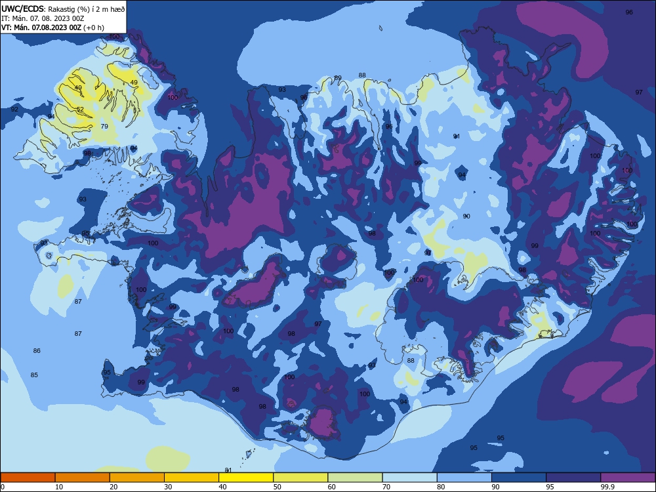Click the '(+0 h)' forecast offset text
This screenshot has height=492, width=656.
pyautogui.click(x=94, y=28)
